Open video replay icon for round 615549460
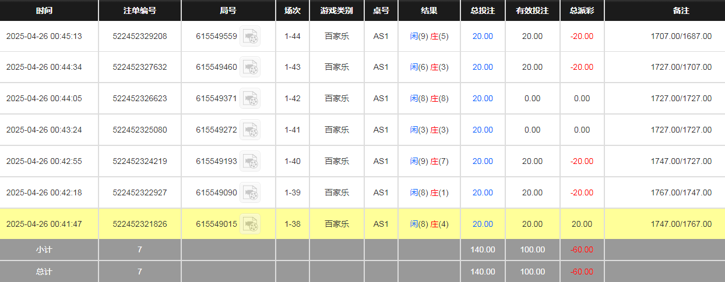725x282 pixels. click(250, 67)
